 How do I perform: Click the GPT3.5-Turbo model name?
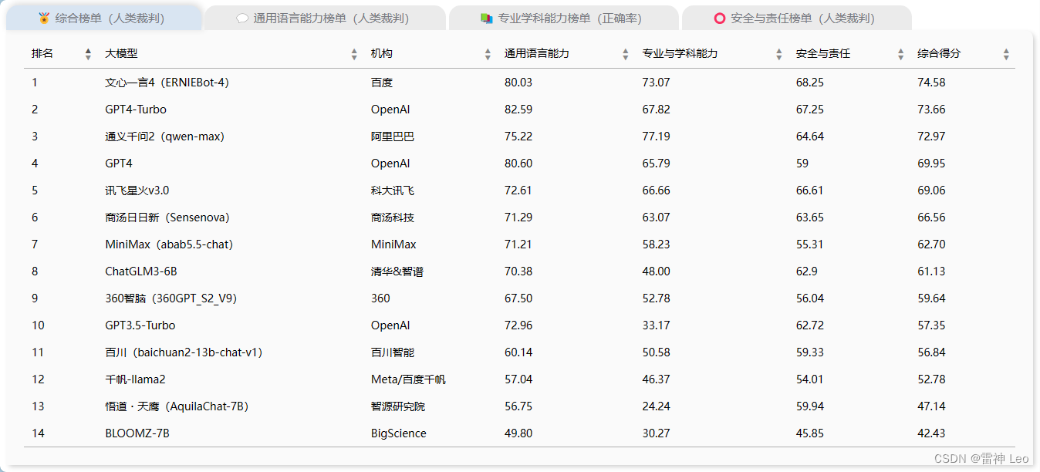[140, 325]
